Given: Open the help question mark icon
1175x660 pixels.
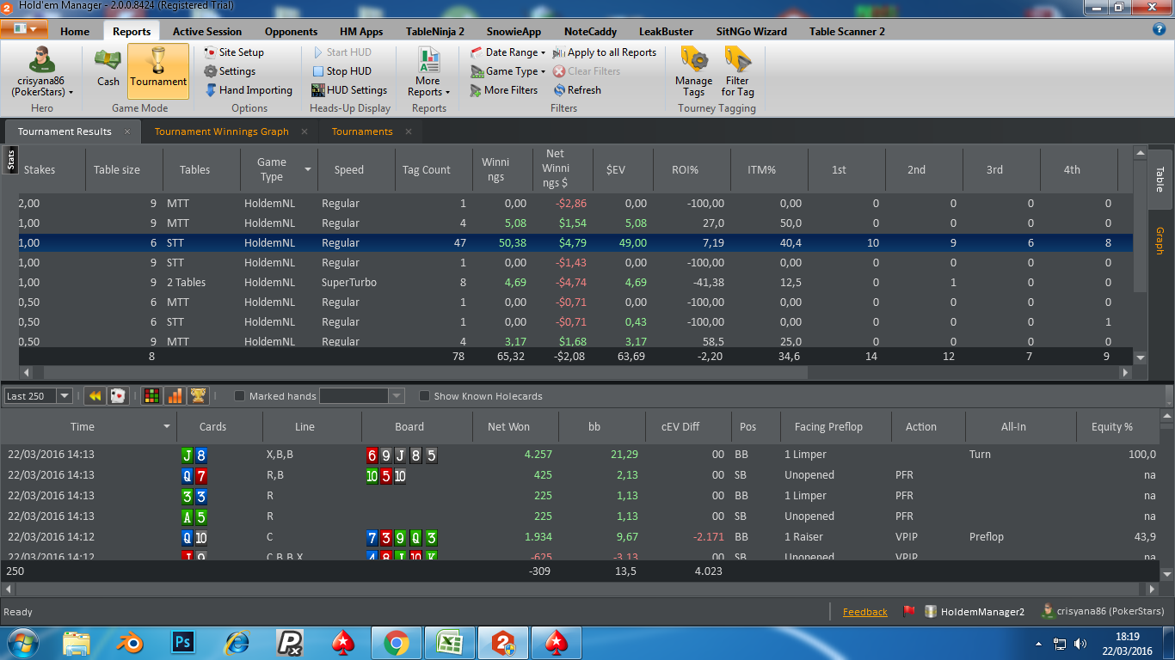Looking at the screenshot, I should tap(1159, 29).
